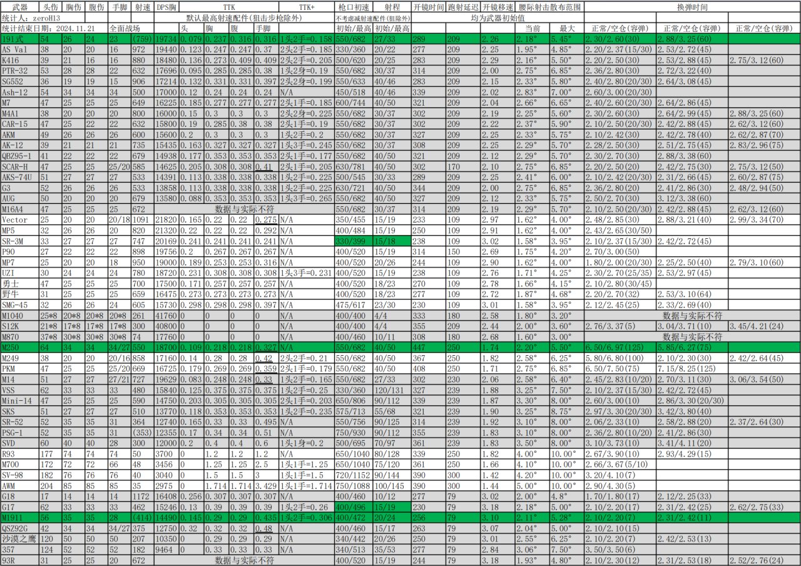Click the 统计结束日期 2024.11.21 cell
The width and height of the screenshot is (801, 566).
tap(53, 29)
